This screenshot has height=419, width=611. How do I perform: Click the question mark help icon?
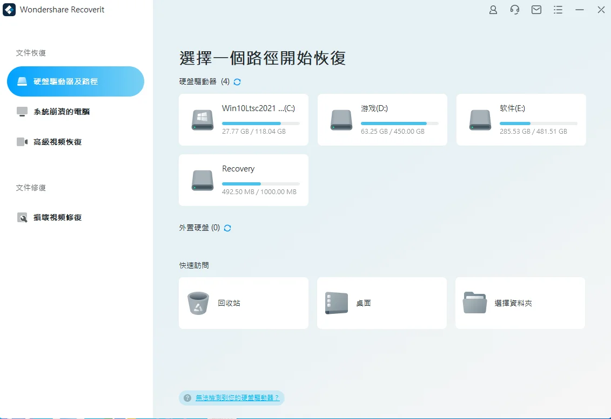(x=187, y=397)
